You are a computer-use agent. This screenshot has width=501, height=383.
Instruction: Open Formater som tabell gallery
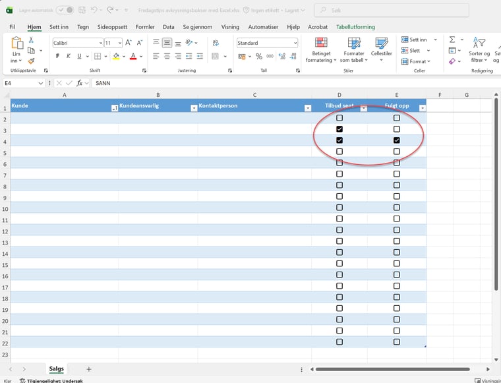pyautogui.click(x=354, y=50)
